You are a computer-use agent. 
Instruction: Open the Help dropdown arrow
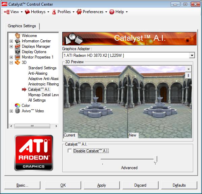pyautogui.click(x=127, y=12)
